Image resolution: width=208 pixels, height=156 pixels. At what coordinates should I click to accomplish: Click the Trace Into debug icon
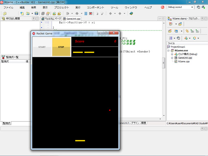pos(97,13)
